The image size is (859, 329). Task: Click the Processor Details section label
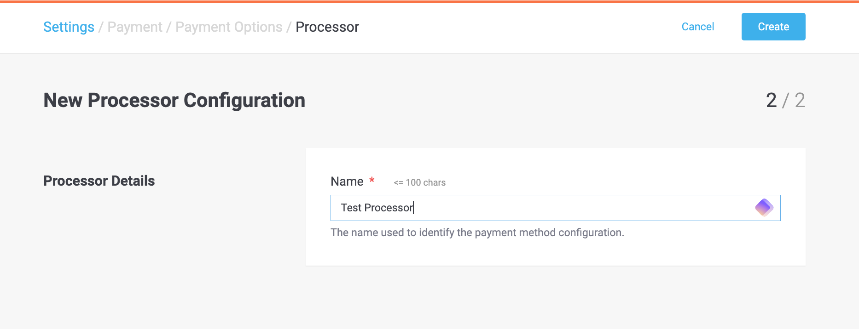pos(99,181)
